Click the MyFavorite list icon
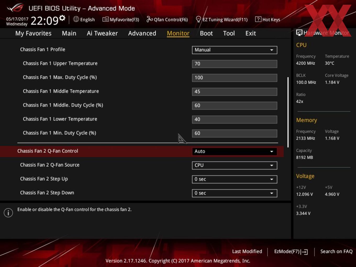Screen dimensions: 356x267 tap(105, 19)
